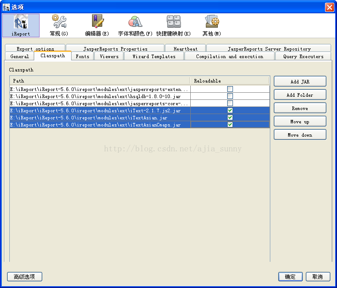Click the Reloadable column header
Viewport: 337px width, 288px height.
[x=229, y=81]
